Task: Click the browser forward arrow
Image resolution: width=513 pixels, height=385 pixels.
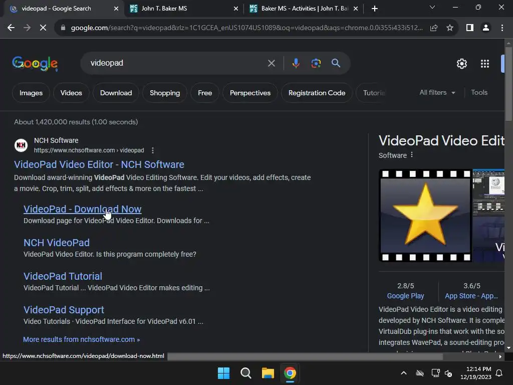Action: click(x=27, y=28)
